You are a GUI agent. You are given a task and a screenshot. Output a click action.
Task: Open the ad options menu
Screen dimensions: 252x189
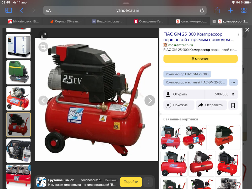(x=148, y=182)
